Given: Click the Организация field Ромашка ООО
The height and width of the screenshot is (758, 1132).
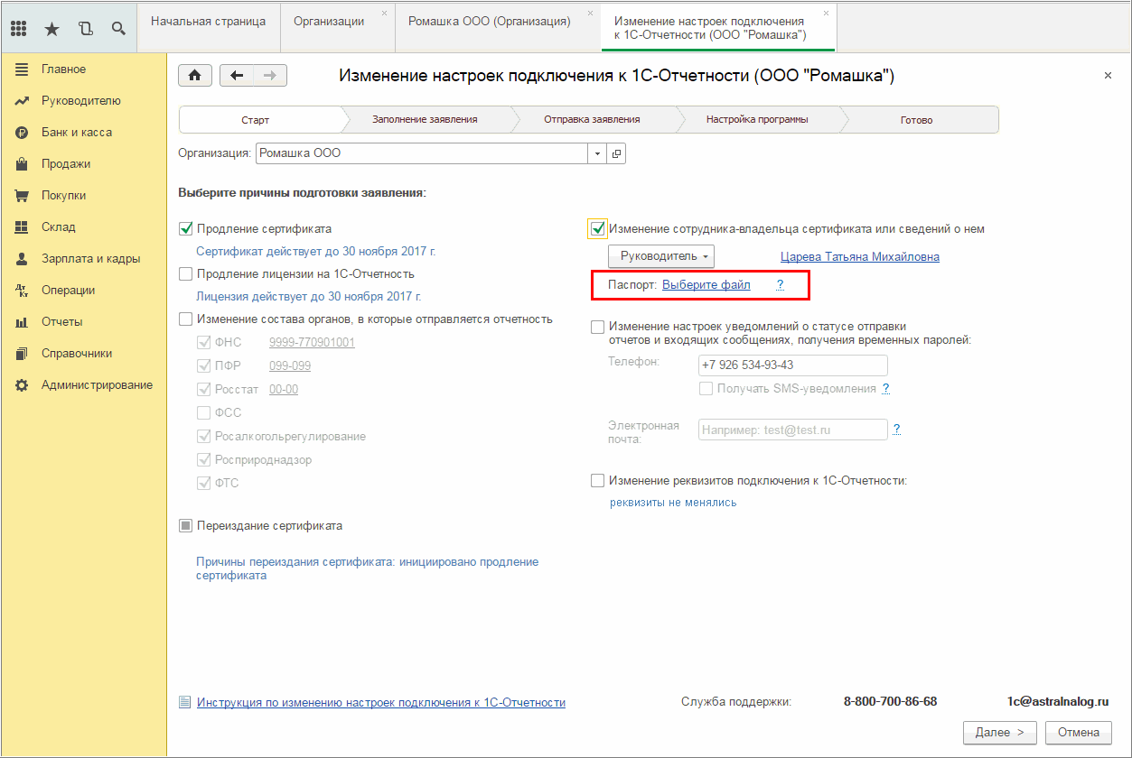Looking at the screenshot, I should point(423,153).
